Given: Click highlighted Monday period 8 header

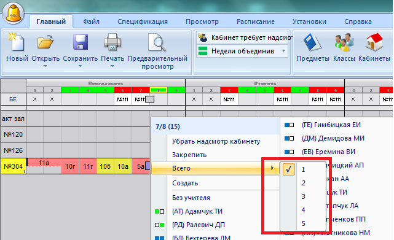Looking at the screenshot, I should point(159,90).
